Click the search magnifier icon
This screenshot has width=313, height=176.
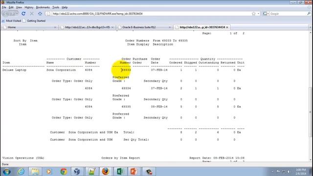309,14
